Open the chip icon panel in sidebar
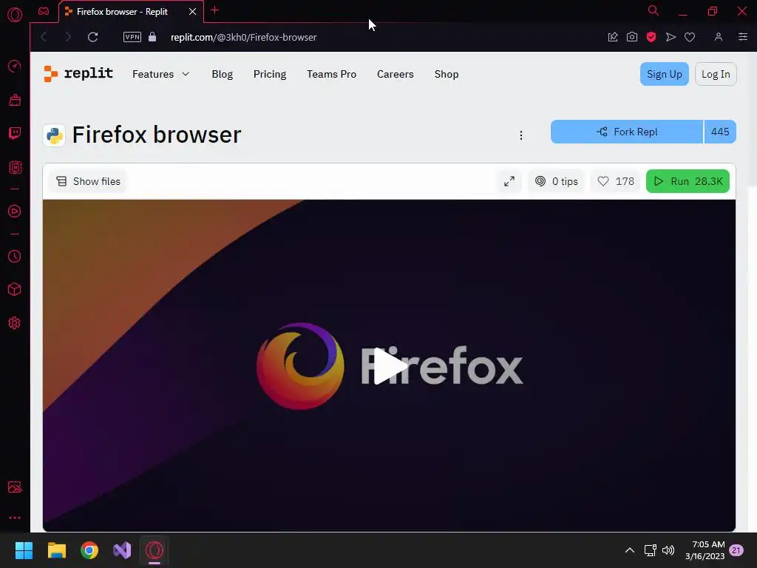Screen dimensions: 757x568 click(15, 167)
